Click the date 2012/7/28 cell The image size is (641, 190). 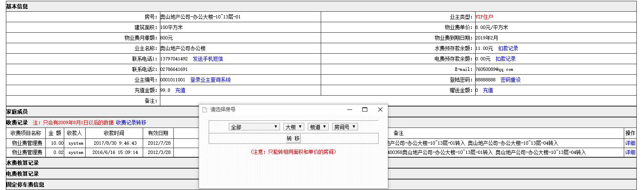(158, 143)
